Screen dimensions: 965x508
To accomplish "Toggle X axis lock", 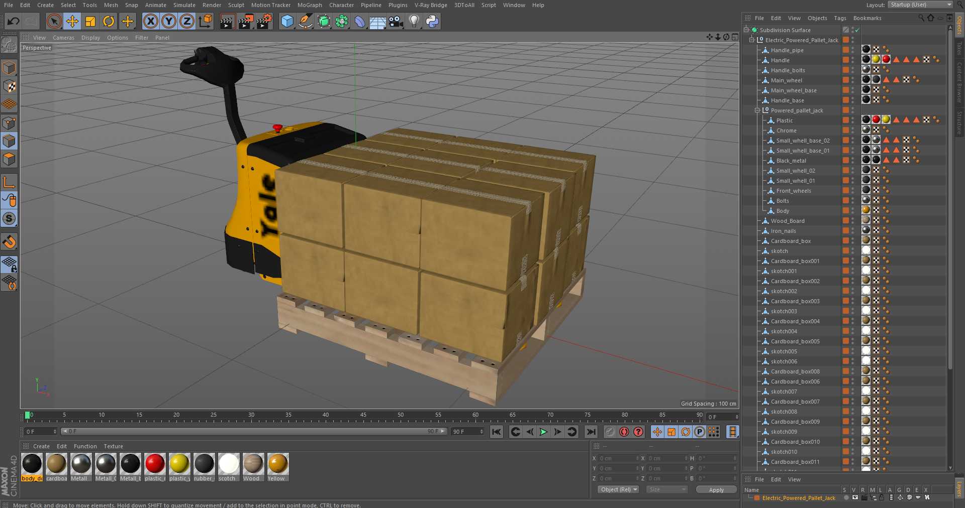I will point(150,21).
